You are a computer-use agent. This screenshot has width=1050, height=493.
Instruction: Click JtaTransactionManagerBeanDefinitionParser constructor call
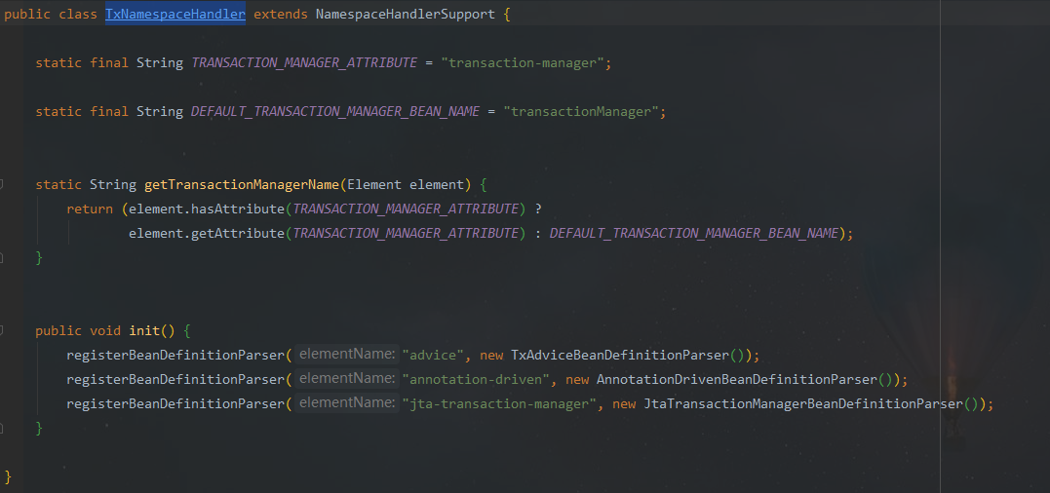tap(811, 404)
